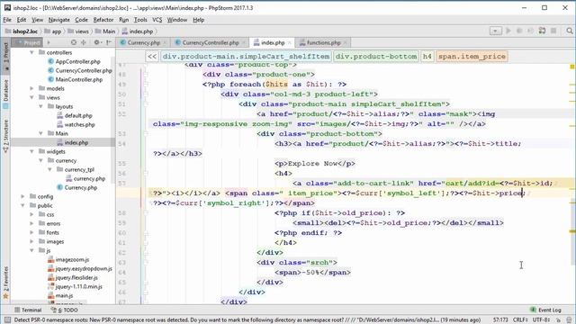Click the UTF-8 encoding indicator
The image size is (576, 324).
pos(541,320)
